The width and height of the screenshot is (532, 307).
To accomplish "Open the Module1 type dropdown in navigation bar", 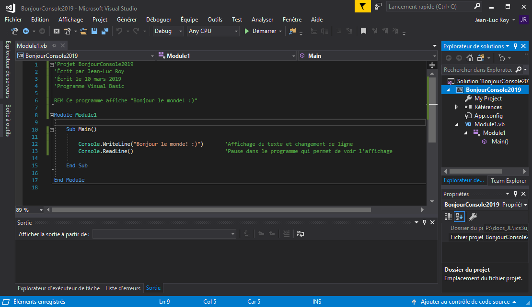I will (x=227, y=56).
